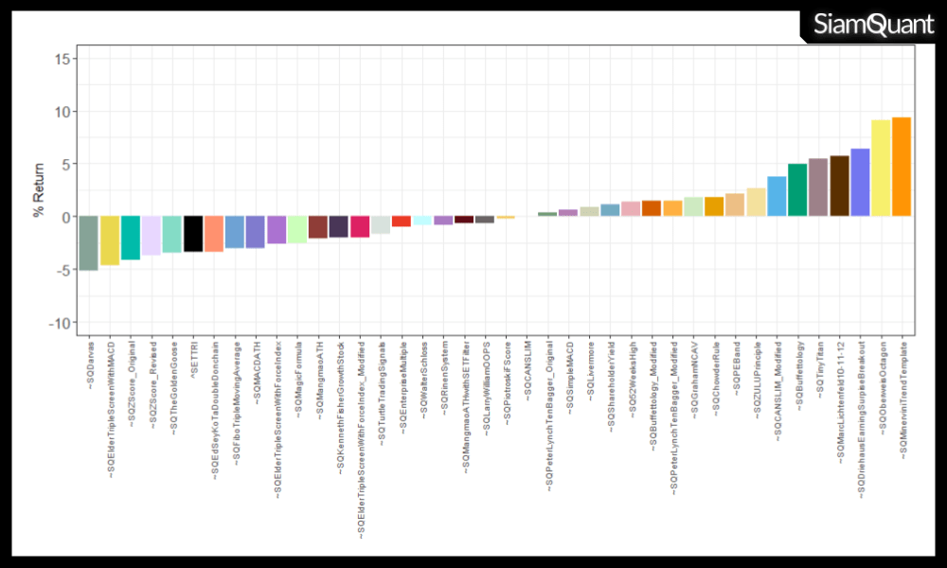947x568 pixels.
Task: Click the gray-green SQDarvas bar
Action: click(88, 243)
